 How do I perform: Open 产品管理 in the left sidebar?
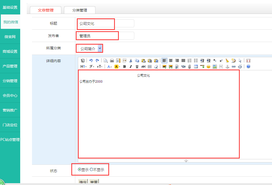pyautogui.click(x=10, y=66)
